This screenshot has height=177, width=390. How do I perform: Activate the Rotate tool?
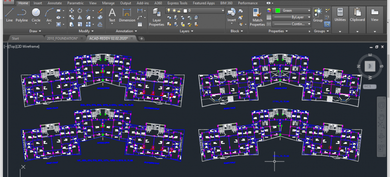(x=80, y=11)
